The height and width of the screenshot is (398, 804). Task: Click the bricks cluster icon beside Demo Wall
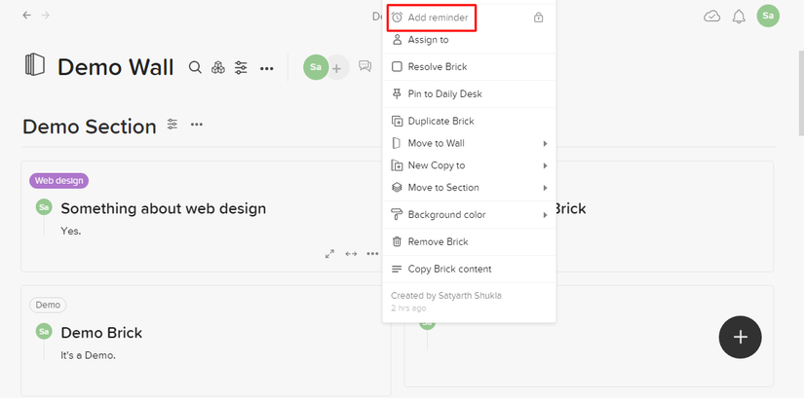coord(218,67)
